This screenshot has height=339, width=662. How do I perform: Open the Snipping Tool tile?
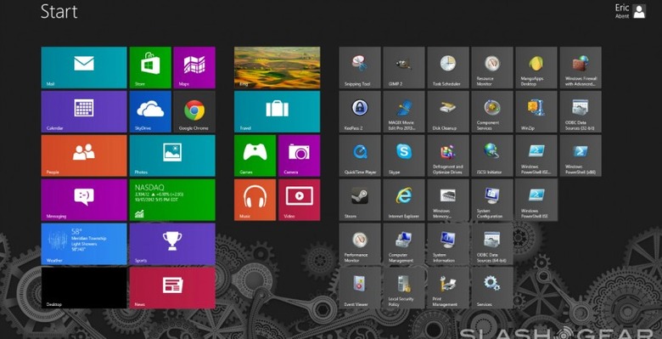coord(360,68)
